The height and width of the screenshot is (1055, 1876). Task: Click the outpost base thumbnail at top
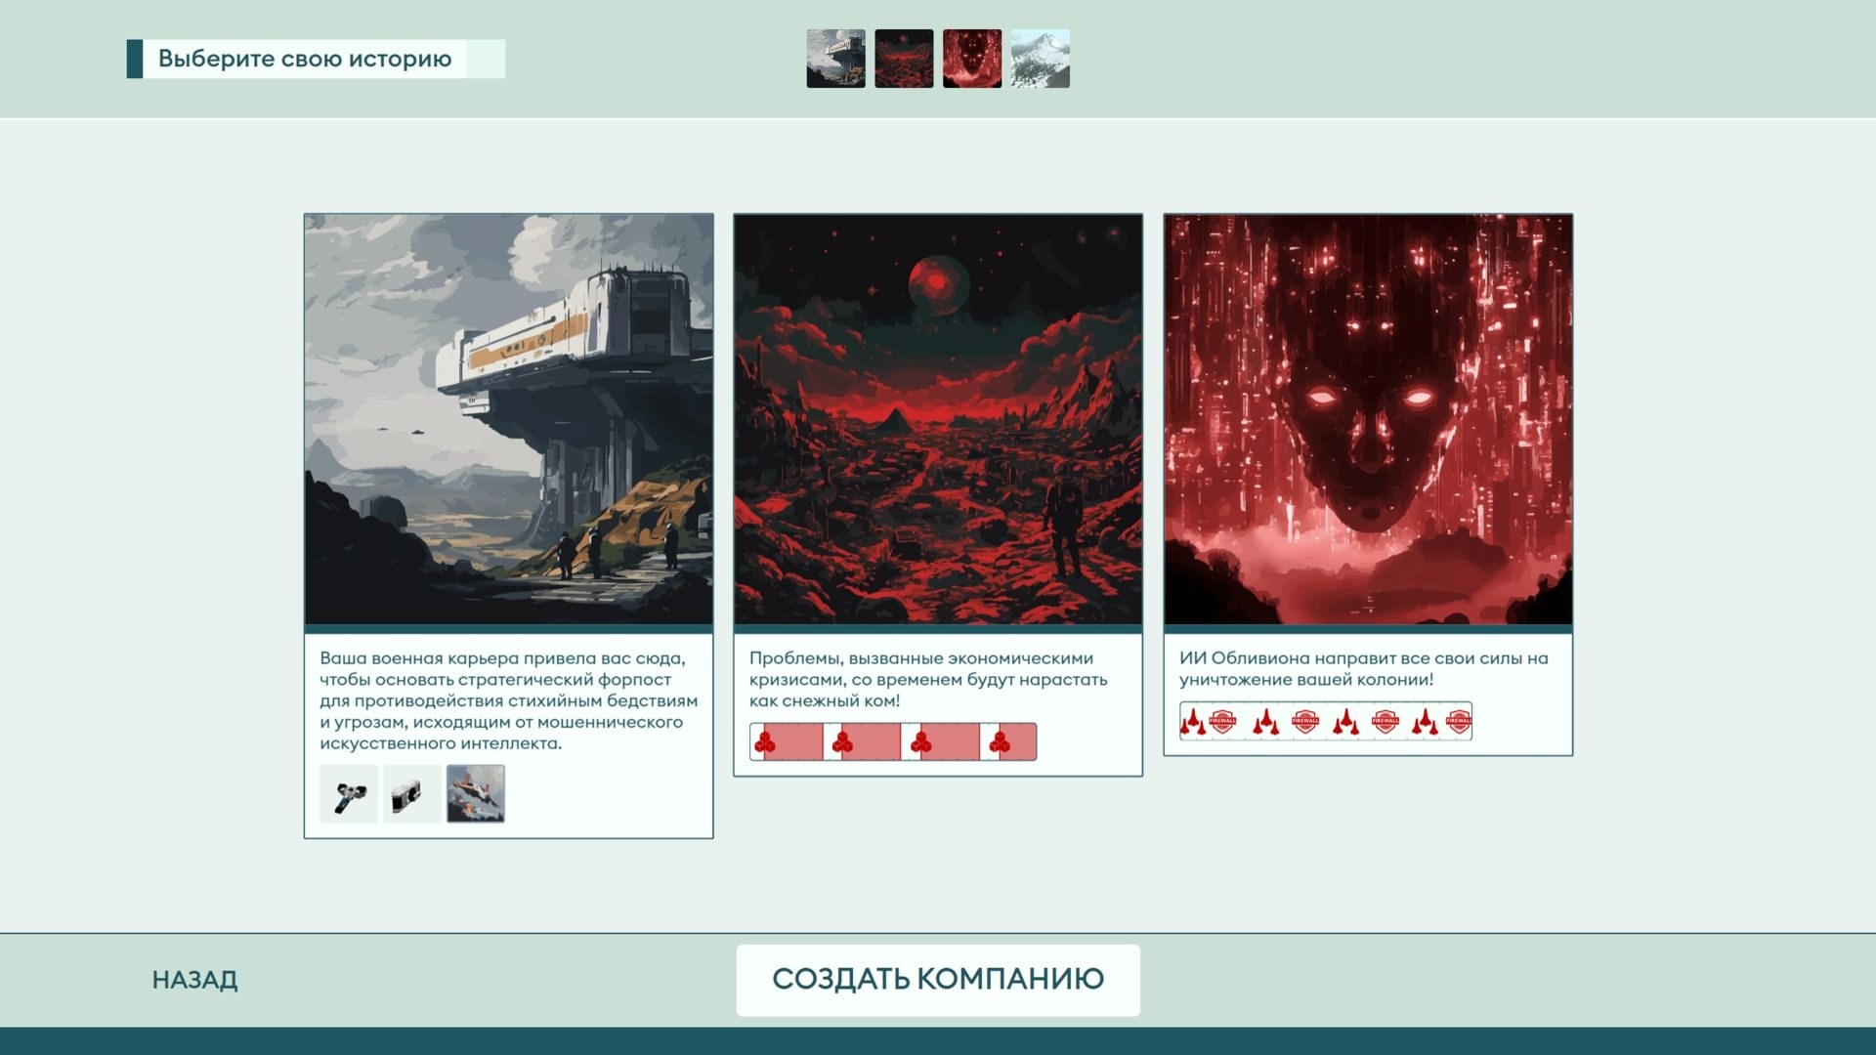coord(835,59)
